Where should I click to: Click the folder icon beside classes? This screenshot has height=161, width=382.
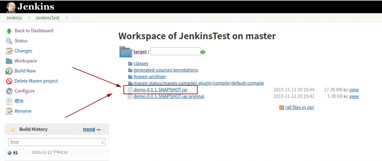[x=130, y=64]
